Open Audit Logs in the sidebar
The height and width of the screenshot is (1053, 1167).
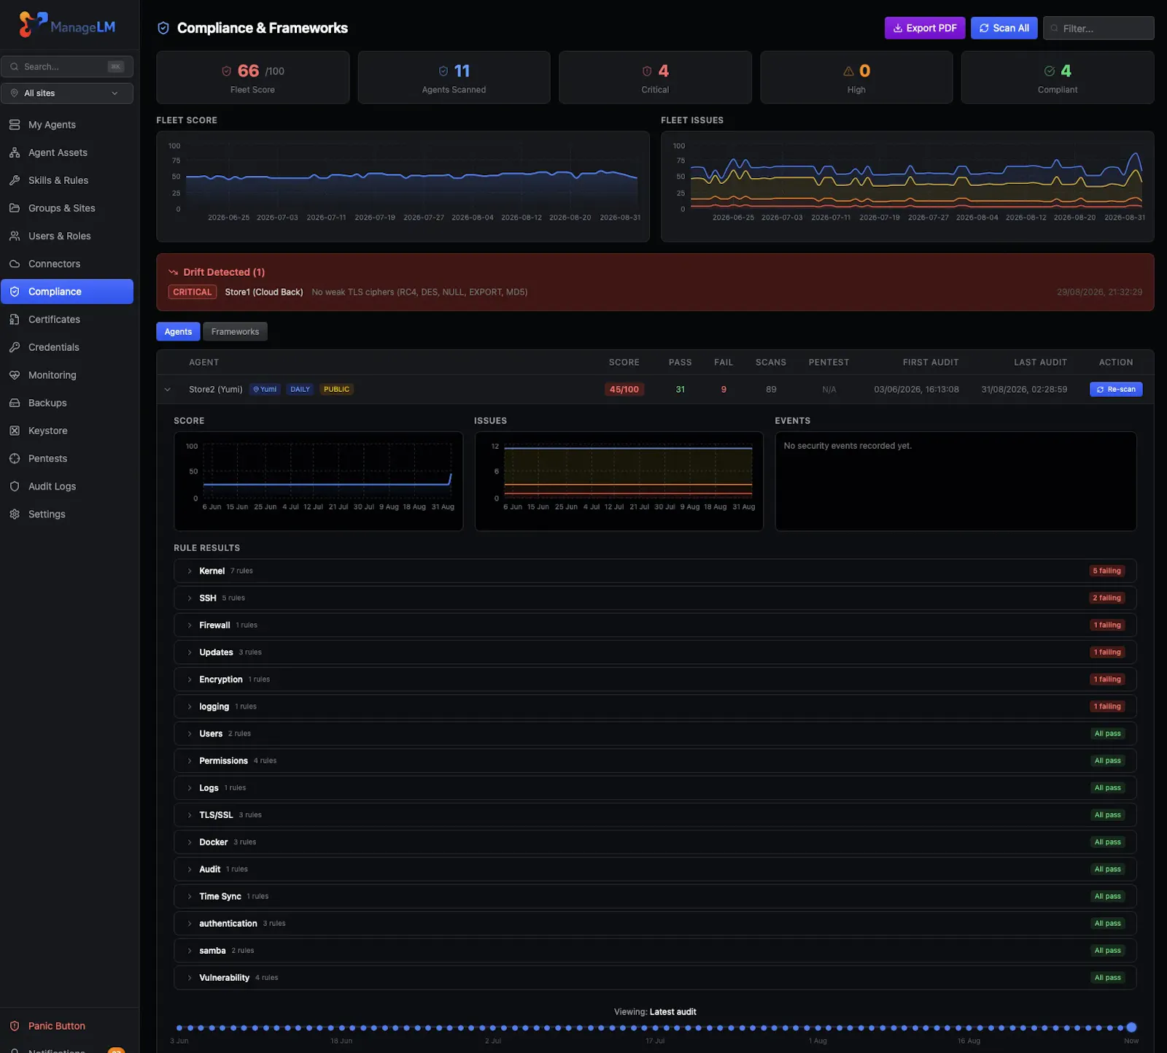coord(67,486)
